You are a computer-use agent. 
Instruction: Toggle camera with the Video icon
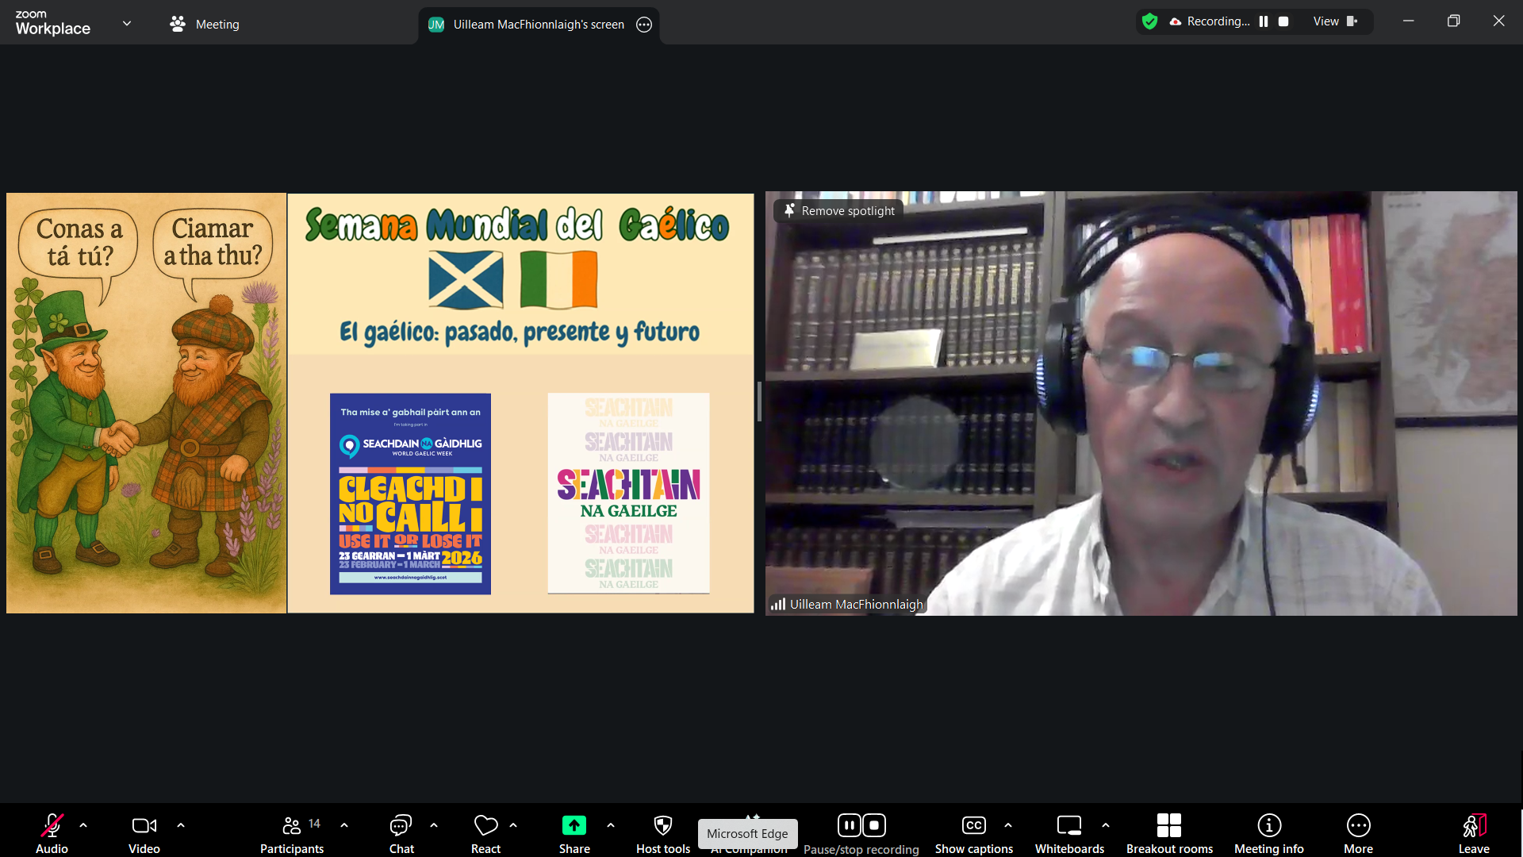point(144,826)
